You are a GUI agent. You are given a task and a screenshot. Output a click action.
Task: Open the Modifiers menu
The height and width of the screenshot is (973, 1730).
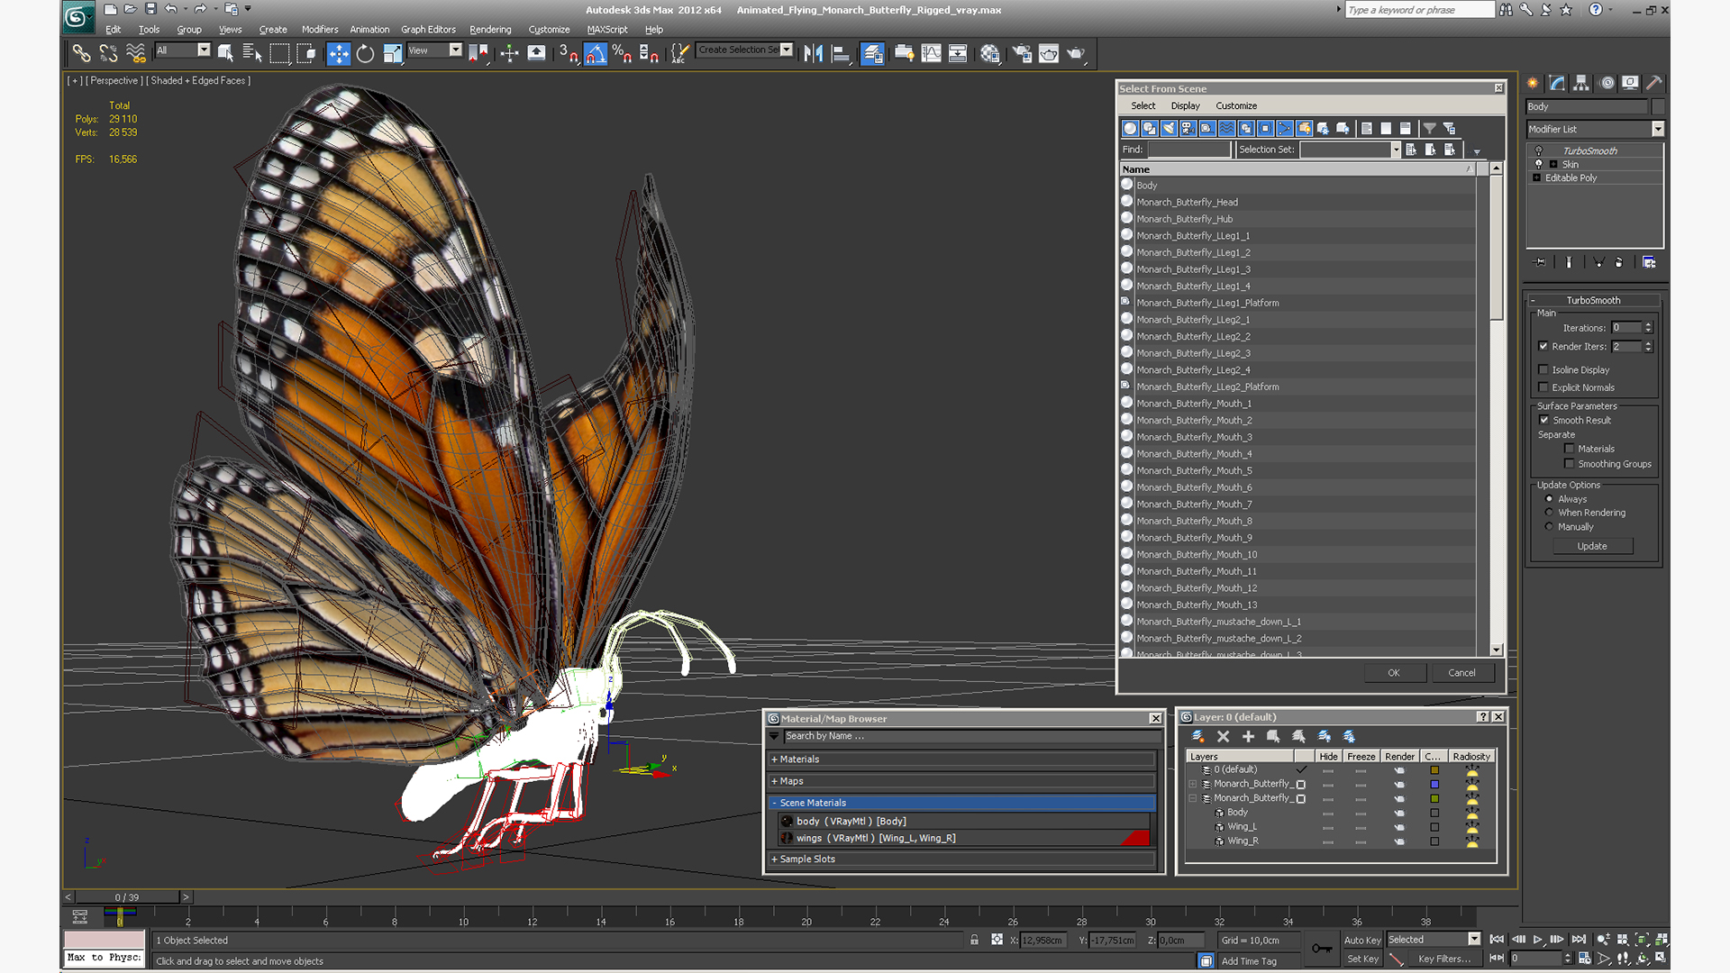320,30
